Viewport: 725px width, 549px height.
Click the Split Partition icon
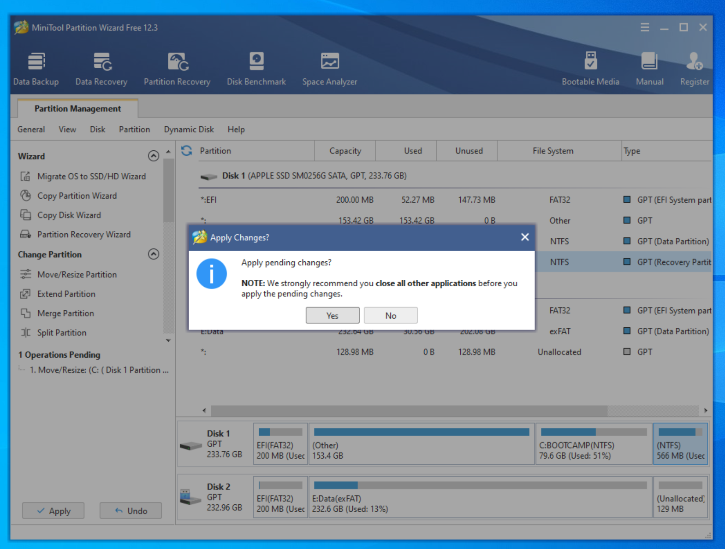point(25,332)
